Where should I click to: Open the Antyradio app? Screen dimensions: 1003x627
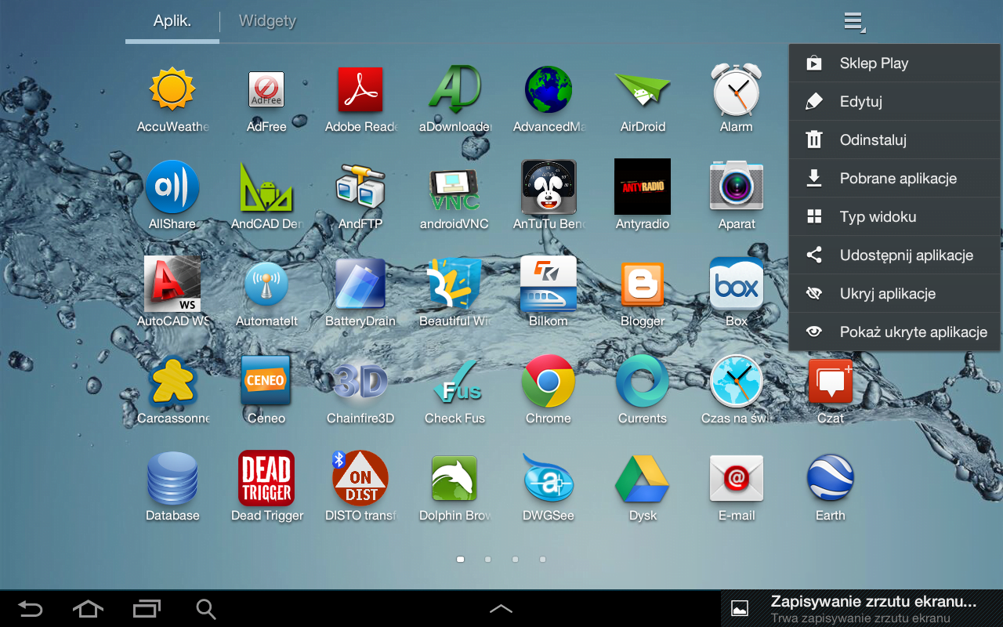pos(643,187)
